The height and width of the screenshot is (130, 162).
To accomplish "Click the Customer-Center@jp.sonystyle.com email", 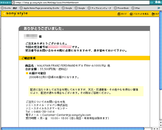I will click(66, 115).
